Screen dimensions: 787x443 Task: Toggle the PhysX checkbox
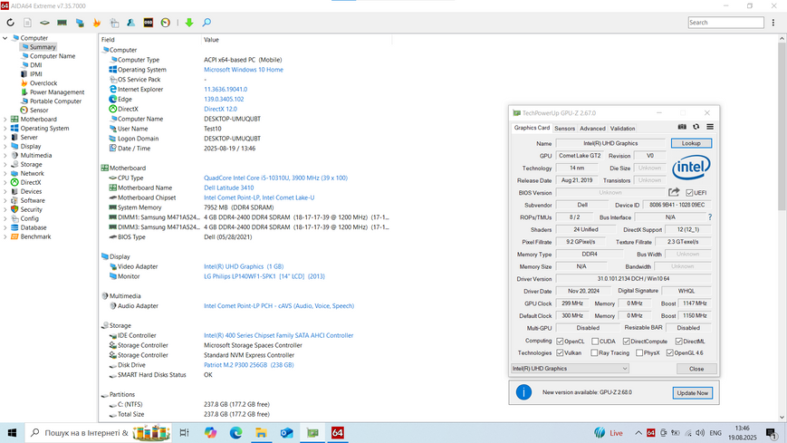(639, 352)
